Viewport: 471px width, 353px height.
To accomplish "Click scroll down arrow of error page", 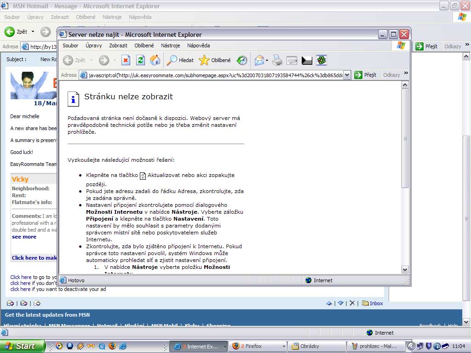I will pos(405,269).
